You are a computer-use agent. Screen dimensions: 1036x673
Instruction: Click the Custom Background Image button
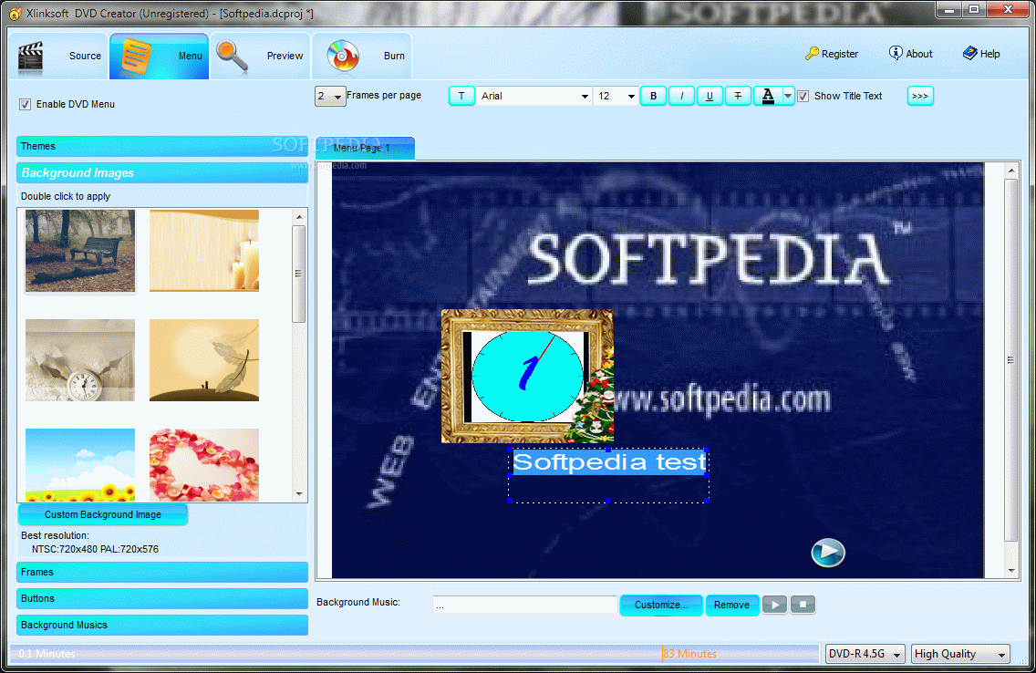point(103,514)
